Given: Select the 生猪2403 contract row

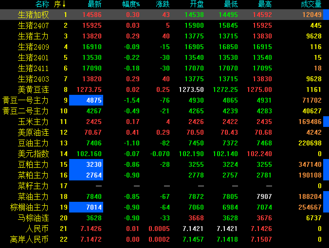Looking at the screenshot, I should point(164,79).
